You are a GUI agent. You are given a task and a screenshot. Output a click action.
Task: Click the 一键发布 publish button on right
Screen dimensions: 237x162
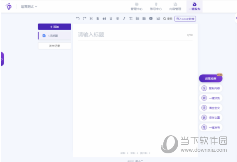[x=211, y=127]
